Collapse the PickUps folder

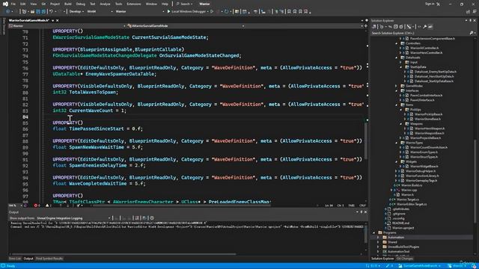(x=401, y=110)
